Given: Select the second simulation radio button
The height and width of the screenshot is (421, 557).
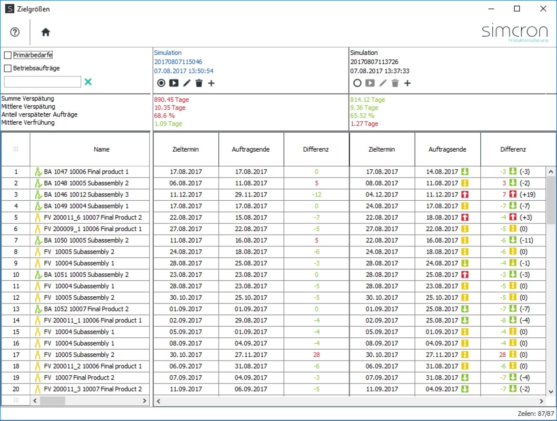Looking at the screenshot, I should (x=357, y=83).
